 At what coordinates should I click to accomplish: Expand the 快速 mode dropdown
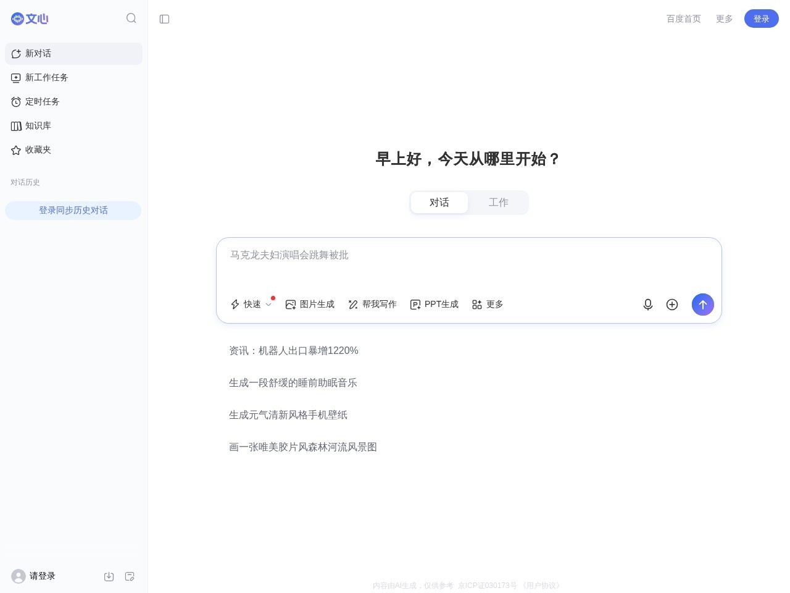(x=251, y=305)
